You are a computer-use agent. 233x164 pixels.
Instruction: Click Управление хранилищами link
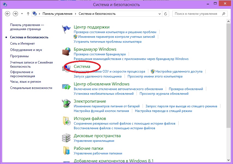pos(94,141)
